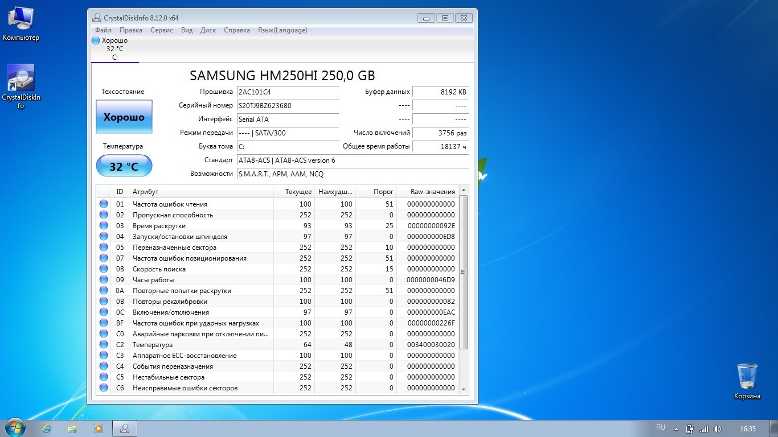Image resolution: width=778 pixels, height=437 pixels.
Task: Select the Неисправимые ошибки секторов row
Action: pos(277,387)
